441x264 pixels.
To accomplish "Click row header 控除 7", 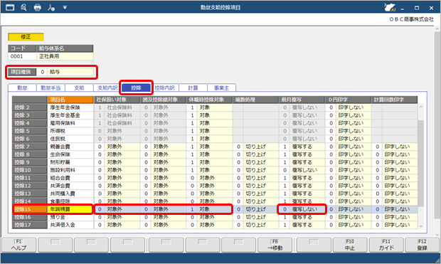I will 30,147.
